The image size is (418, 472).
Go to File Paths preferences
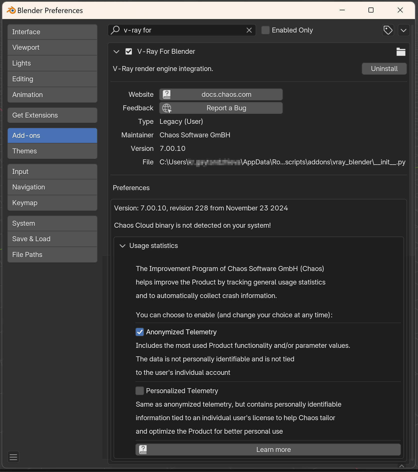[52, 255]
